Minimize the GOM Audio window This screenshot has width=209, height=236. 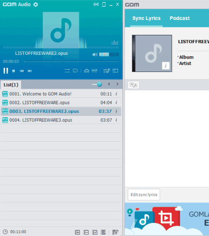pyautogui.click(x=111, y=5)
